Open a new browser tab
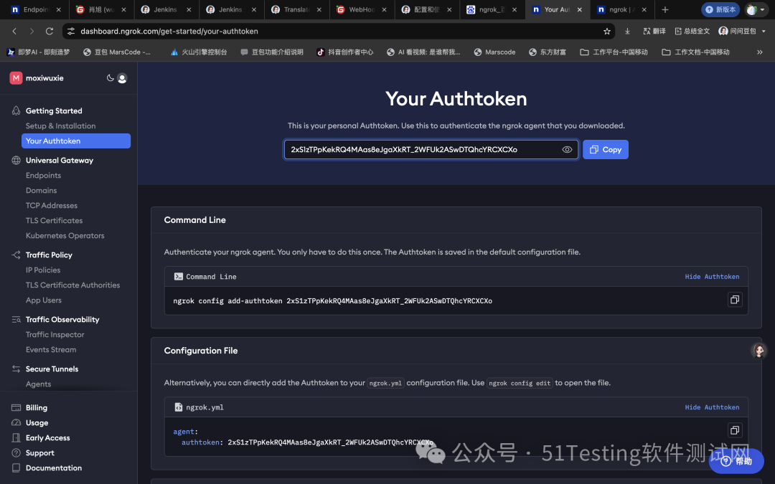This screenshot has height=484, width=775. point(664,9)
